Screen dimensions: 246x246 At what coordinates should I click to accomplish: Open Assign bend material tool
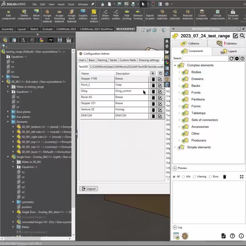tap(71, 16)
